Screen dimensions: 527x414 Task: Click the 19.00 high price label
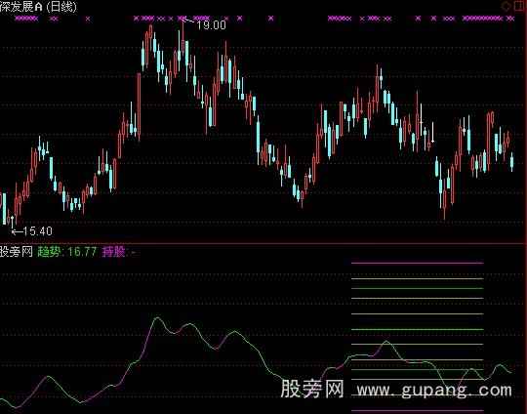click(x=211, y=24)
